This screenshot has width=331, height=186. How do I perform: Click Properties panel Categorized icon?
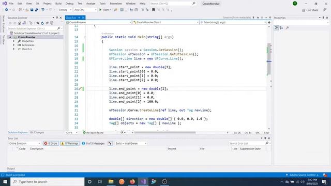[276, 28]
